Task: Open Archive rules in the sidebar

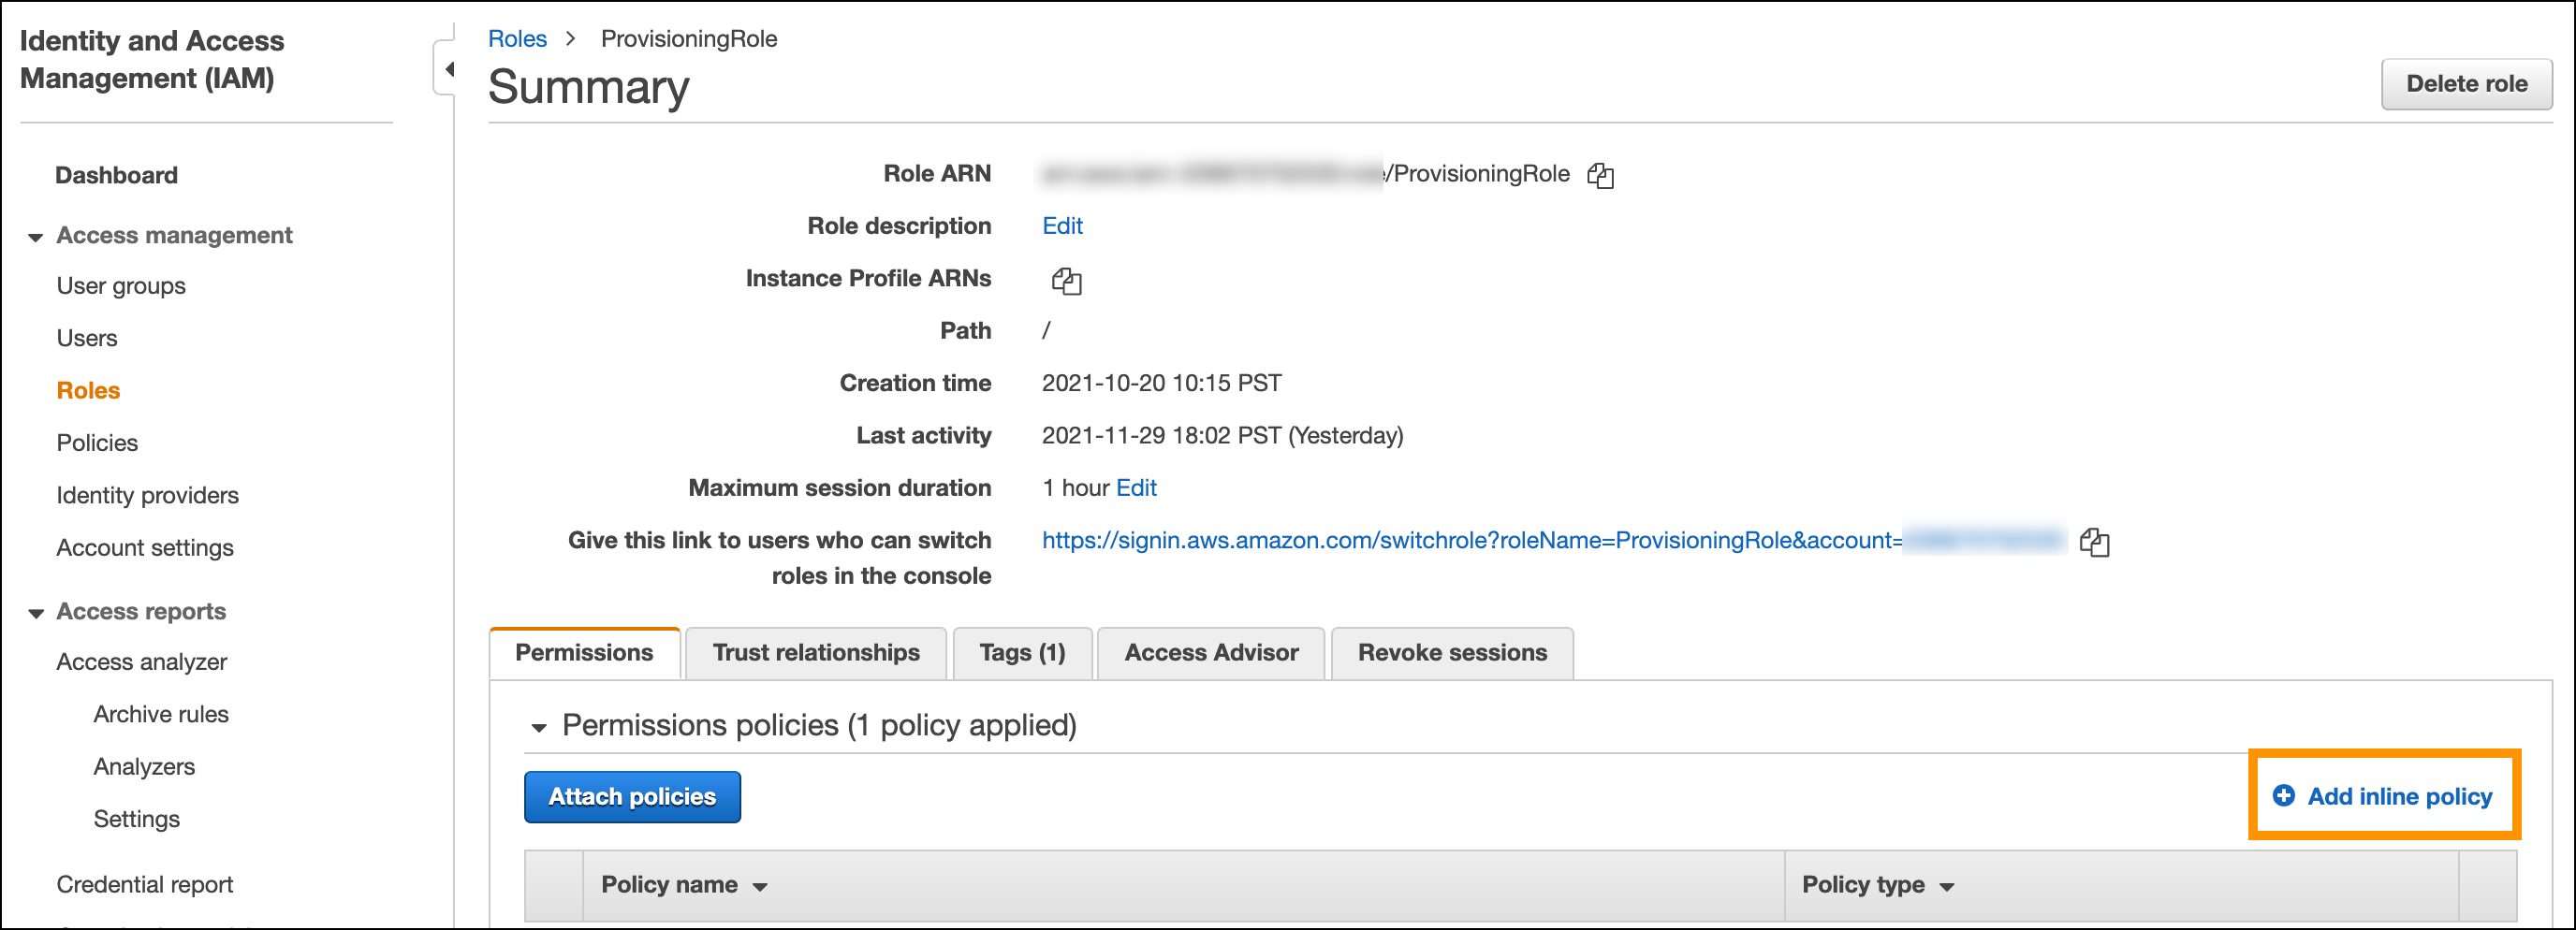Action: pos(161,714)
